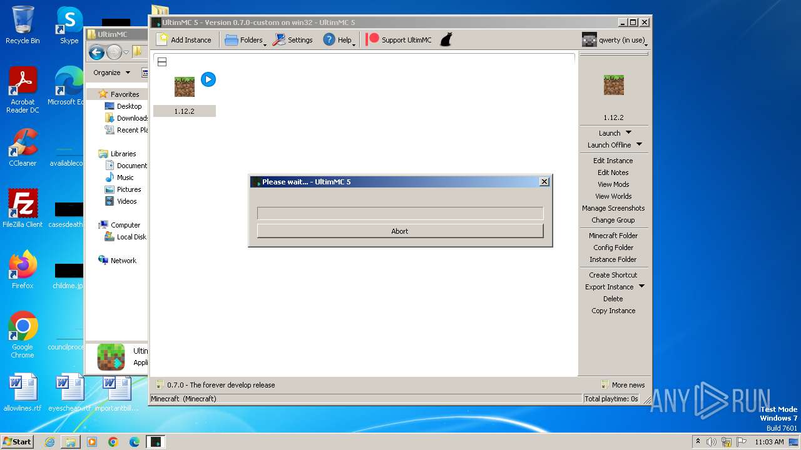Click Export Instance
Screen dimensions: 801x450
pyautogui.click(x=609, y=287)
